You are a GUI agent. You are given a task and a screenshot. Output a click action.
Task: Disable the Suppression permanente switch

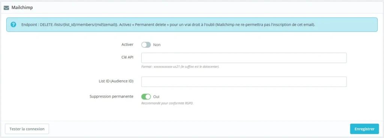pyautogui.click(x=146, y=97)
